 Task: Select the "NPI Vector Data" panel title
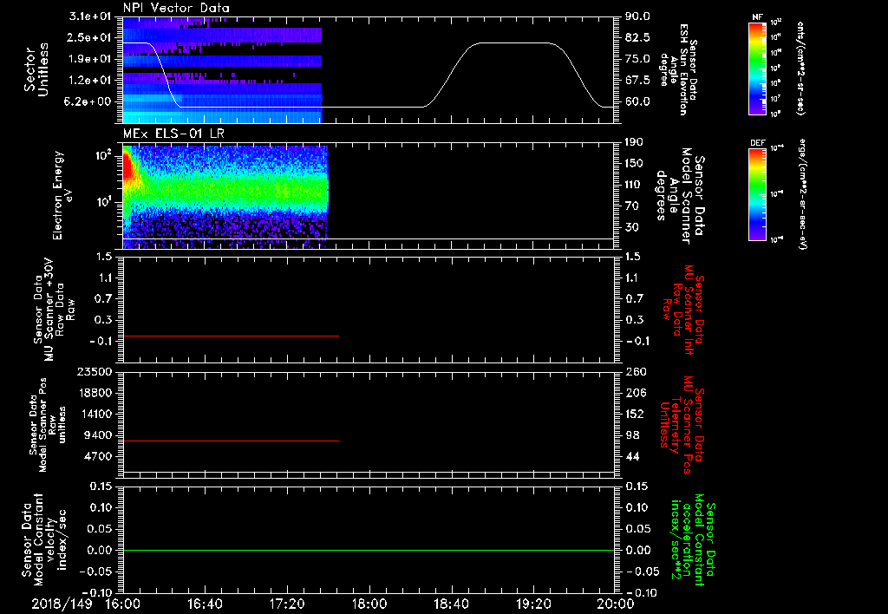177,8
